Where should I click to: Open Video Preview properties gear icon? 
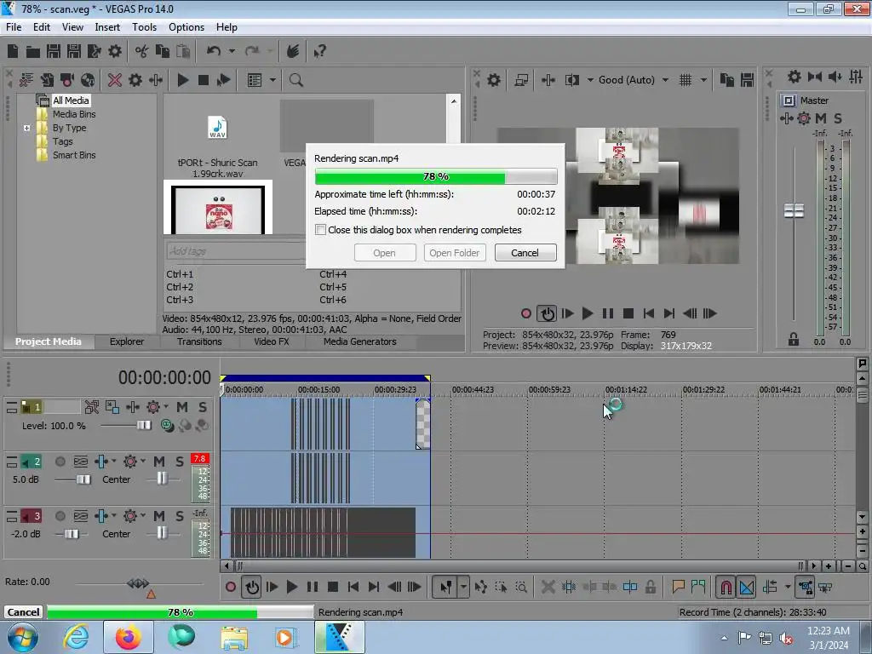point(493,80)
